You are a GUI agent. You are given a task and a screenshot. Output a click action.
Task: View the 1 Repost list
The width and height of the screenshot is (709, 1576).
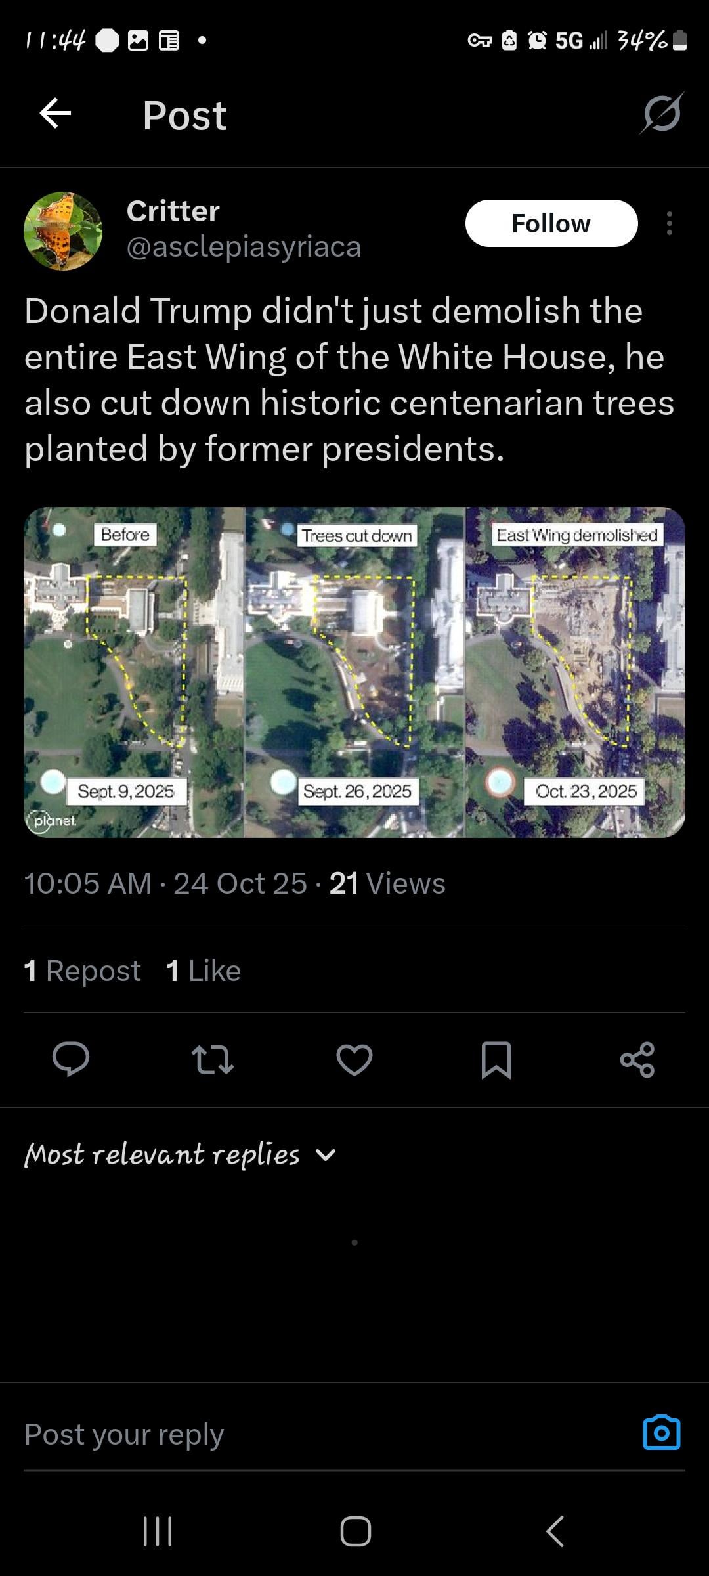[x=82, y=971]
